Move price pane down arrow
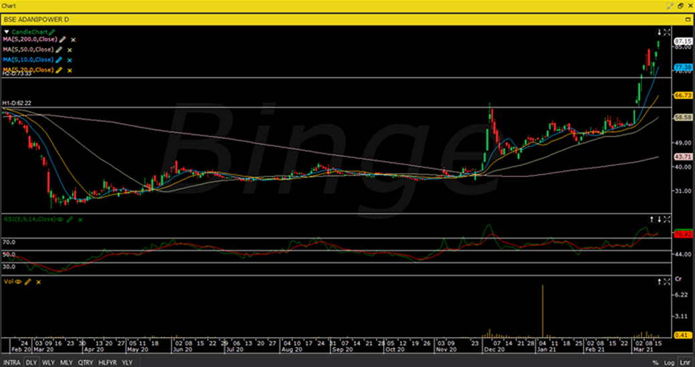 (659, 32)
